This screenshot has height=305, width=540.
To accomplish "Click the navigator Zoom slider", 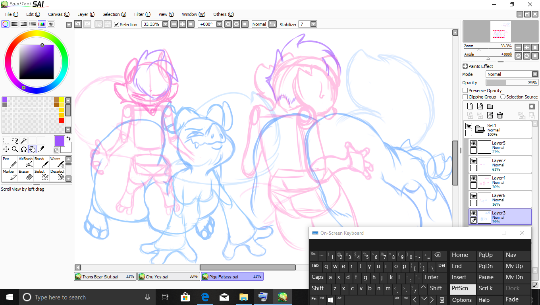I will coord(488,50).
